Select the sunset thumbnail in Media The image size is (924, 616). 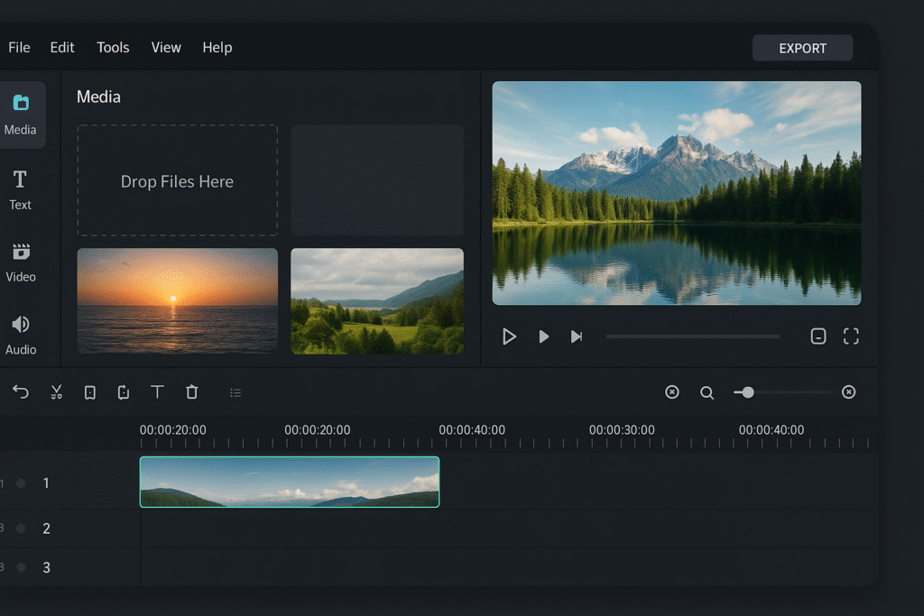tap(177, 300)
